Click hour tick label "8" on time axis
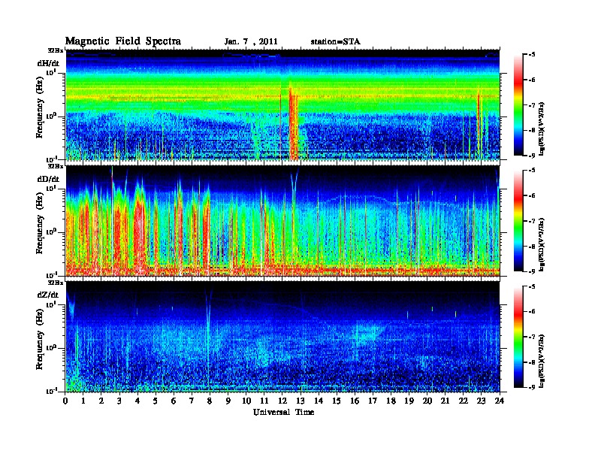Viewport: 595px width, 460px height. coord(210,401)
